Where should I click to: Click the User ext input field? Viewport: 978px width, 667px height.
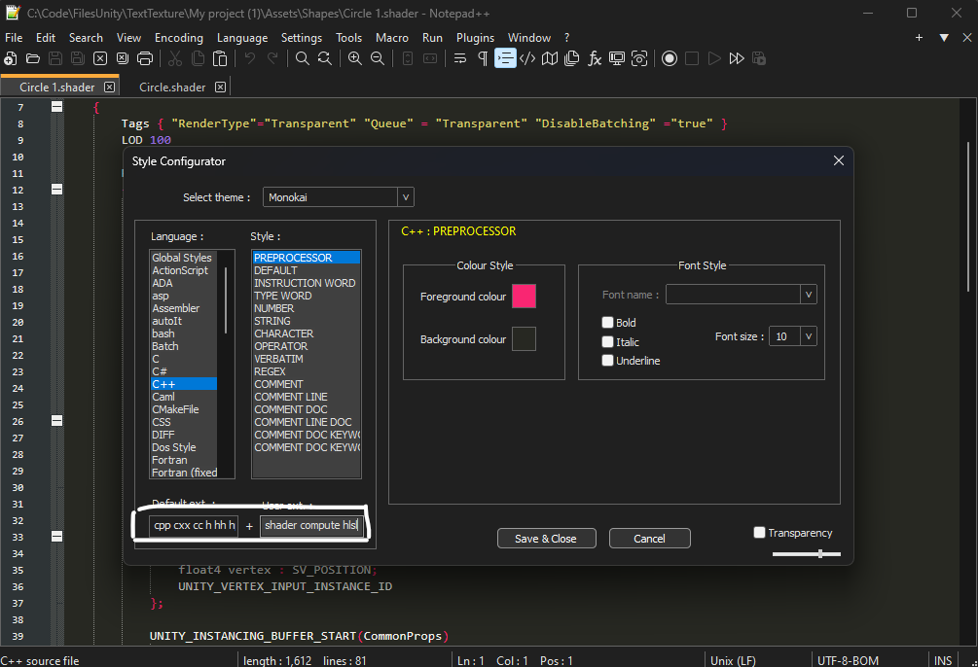coord(311,525)
